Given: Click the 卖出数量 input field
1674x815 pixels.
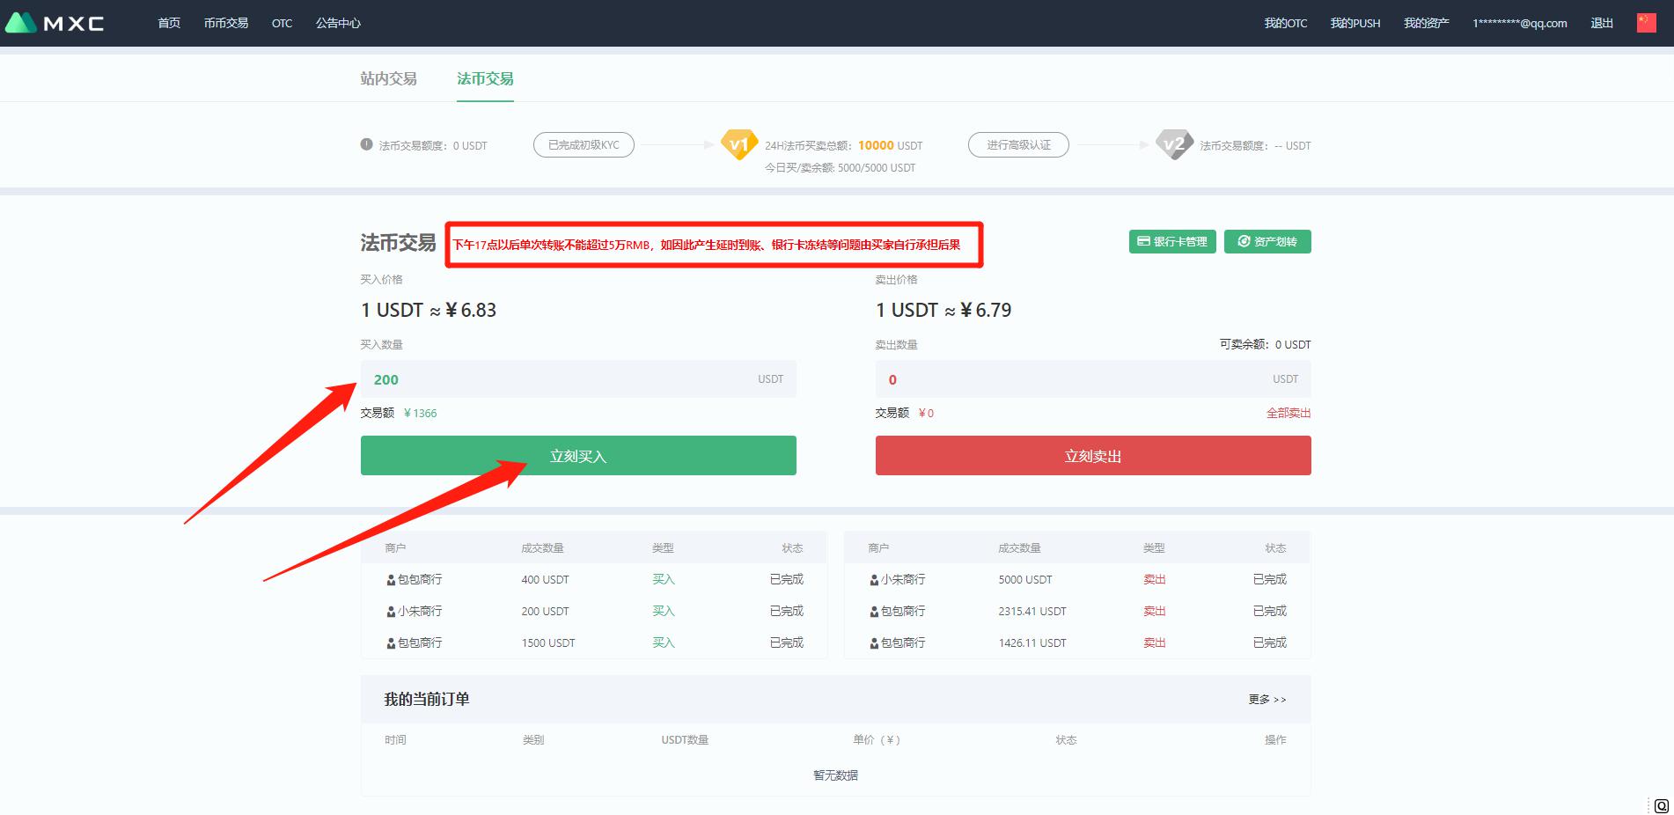Looking at the screenshot, I should pyautogui.click(x=1093, y=379).
